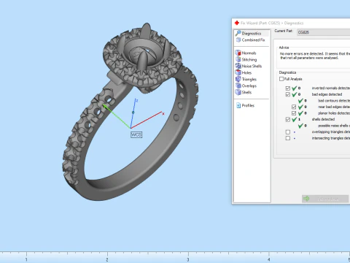
Task: Select the Triangles fix step
Action: (249, 79)
